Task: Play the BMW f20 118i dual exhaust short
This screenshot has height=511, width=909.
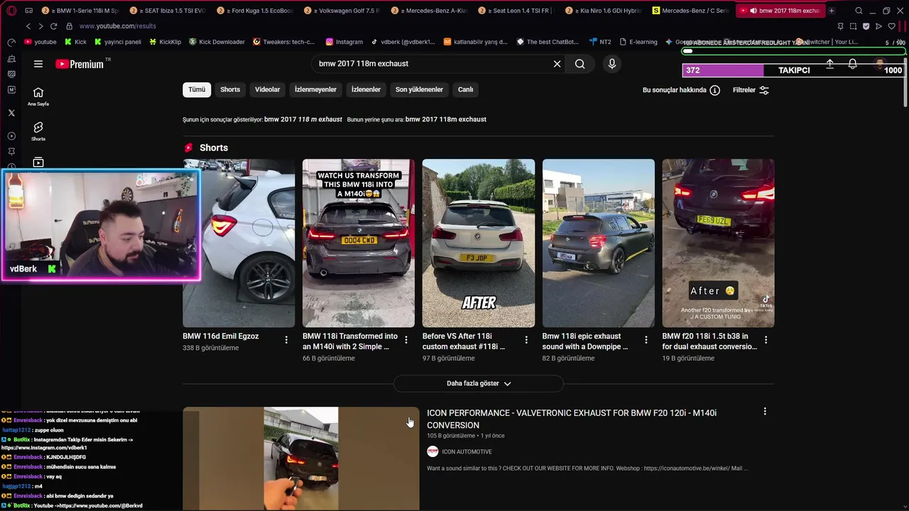Action: coord(718,243)
